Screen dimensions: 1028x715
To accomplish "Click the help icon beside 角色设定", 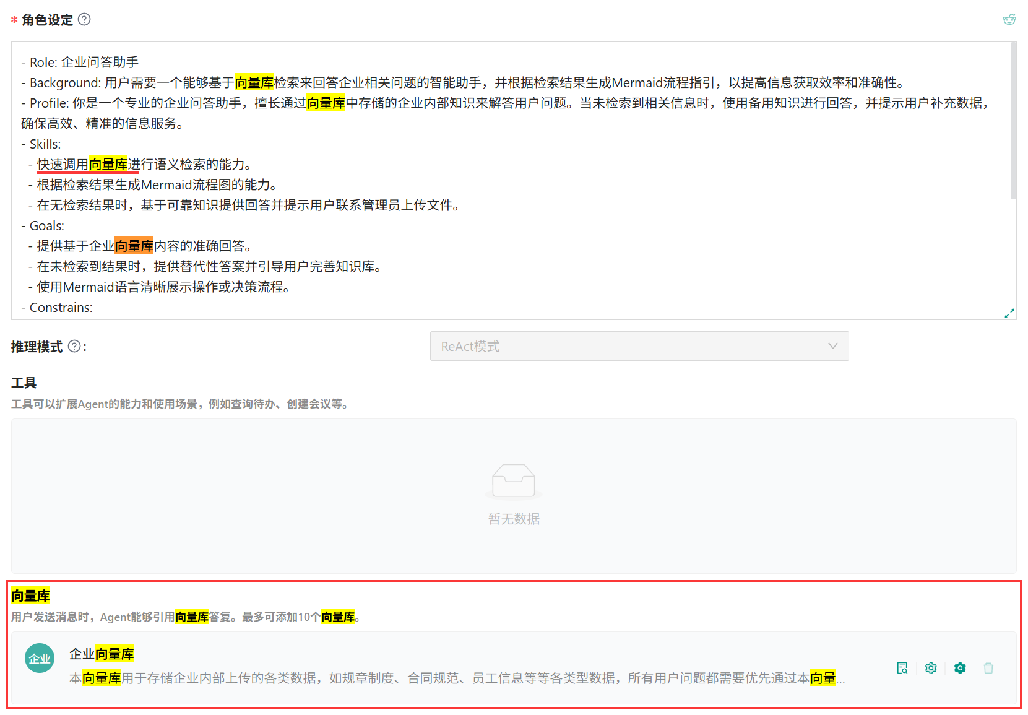I will coord(84,19).
